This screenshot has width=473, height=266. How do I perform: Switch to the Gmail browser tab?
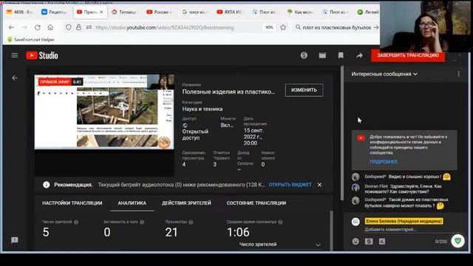pos(20,12)
